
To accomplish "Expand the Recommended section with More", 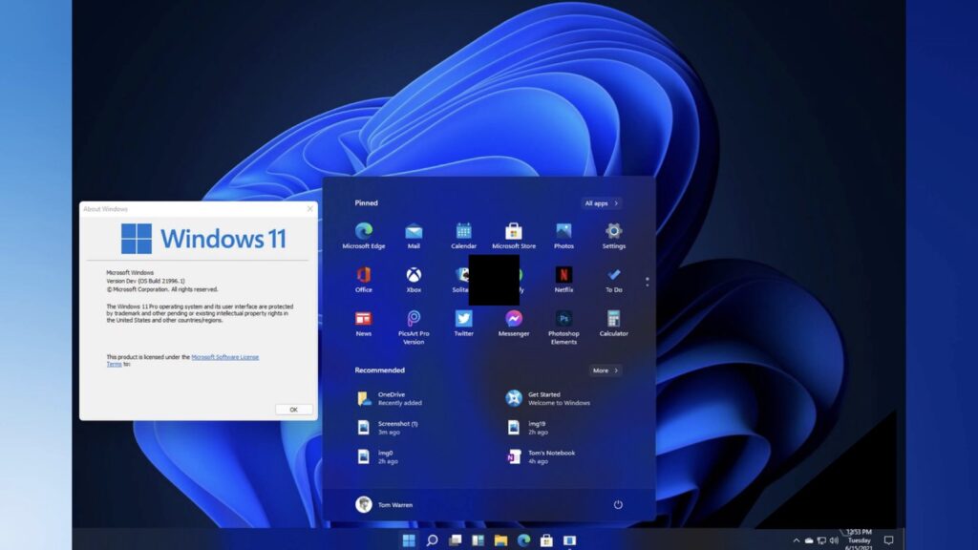I will click(x=606, y=370).
